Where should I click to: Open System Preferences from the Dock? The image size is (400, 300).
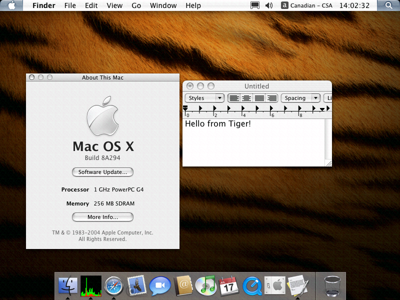point(274,286)
